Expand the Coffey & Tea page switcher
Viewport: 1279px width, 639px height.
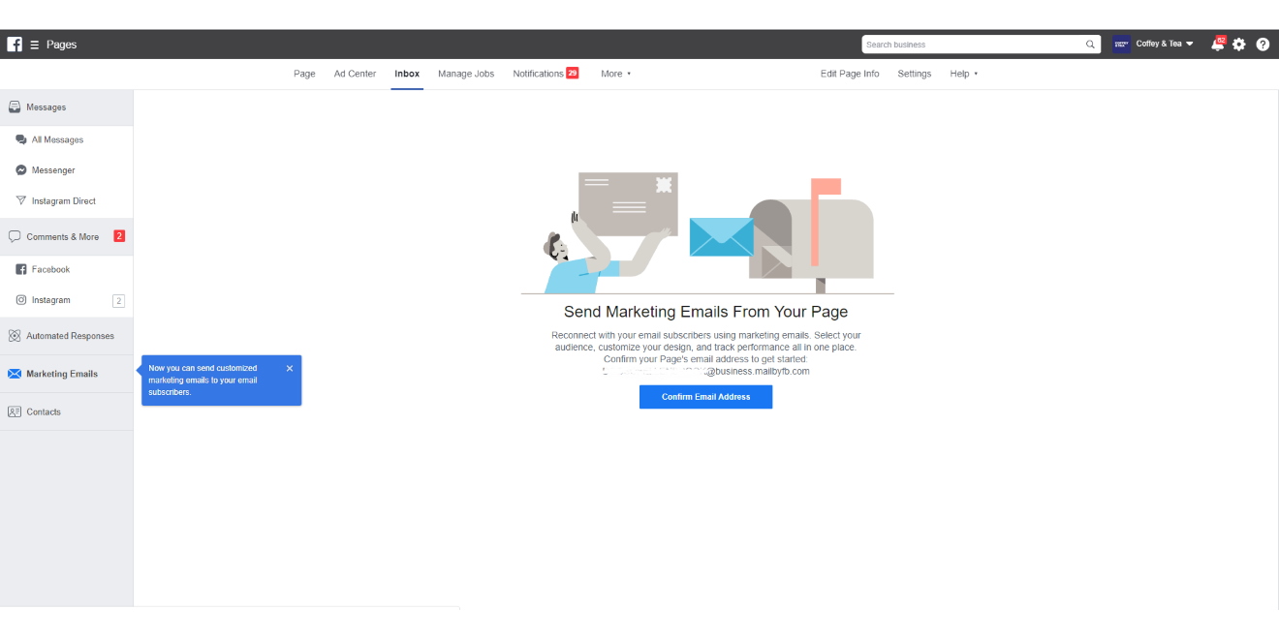(1159, 44)
